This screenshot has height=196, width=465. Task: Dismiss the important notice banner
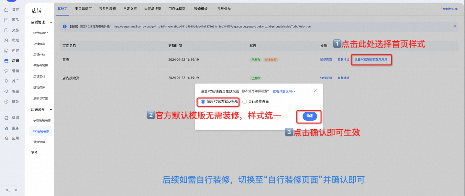(x=455, y=26)
